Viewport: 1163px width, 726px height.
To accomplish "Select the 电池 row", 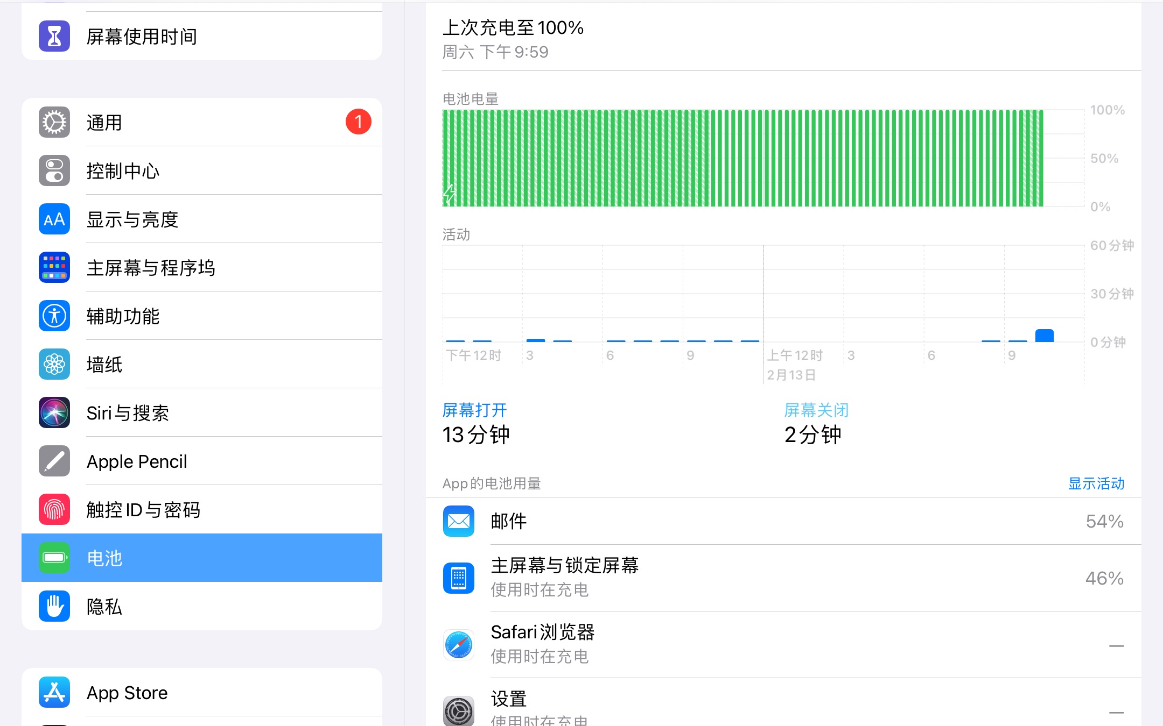I will tap(202, 558).
